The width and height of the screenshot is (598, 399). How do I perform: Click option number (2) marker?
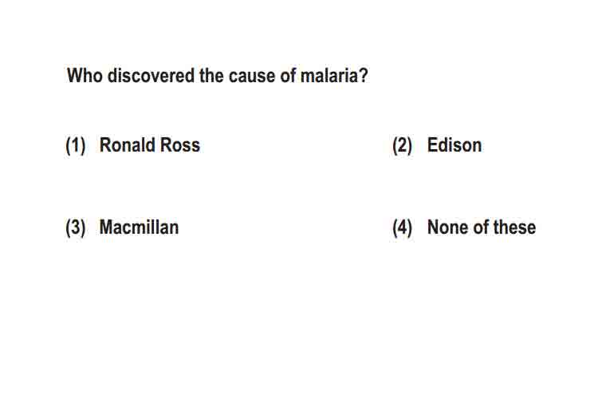click(403, 146)
